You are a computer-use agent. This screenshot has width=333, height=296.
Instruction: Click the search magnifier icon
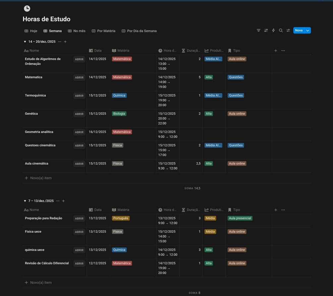coord(281,30)
